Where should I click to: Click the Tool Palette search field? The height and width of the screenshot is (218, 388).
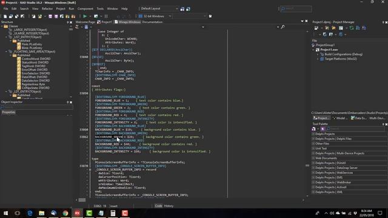355,129
